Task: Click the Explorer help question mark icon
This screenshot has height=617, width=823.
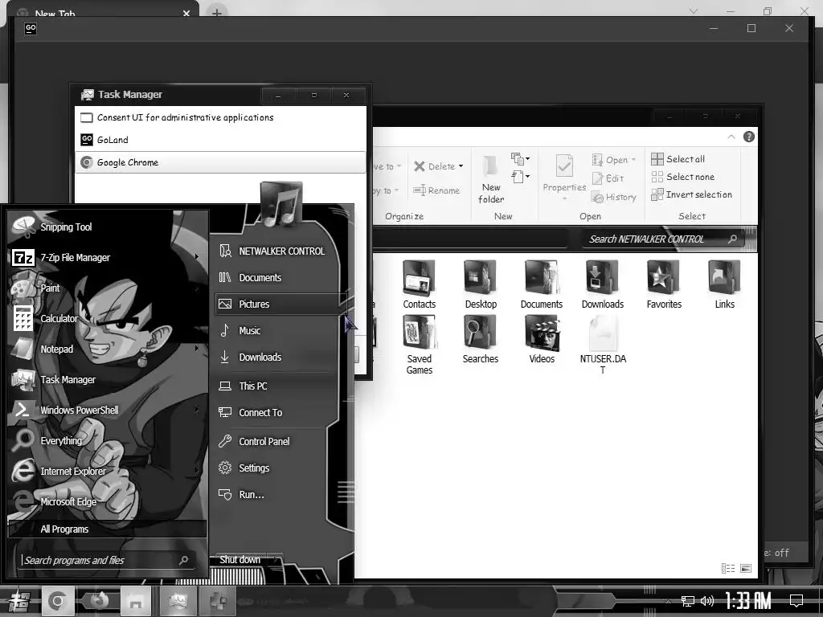Action: coord(749,137)
